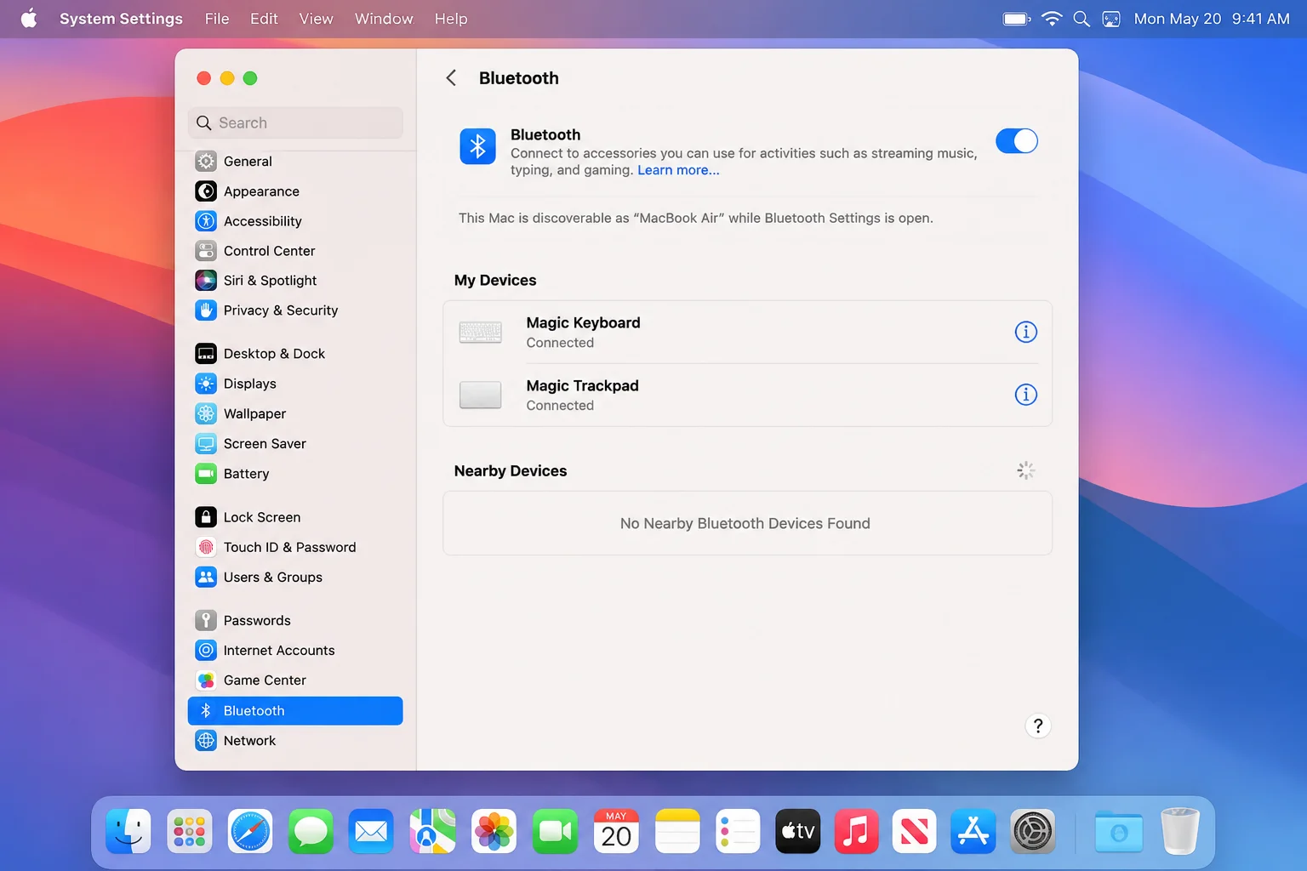Open Downloads folder in Dock

1119,831
